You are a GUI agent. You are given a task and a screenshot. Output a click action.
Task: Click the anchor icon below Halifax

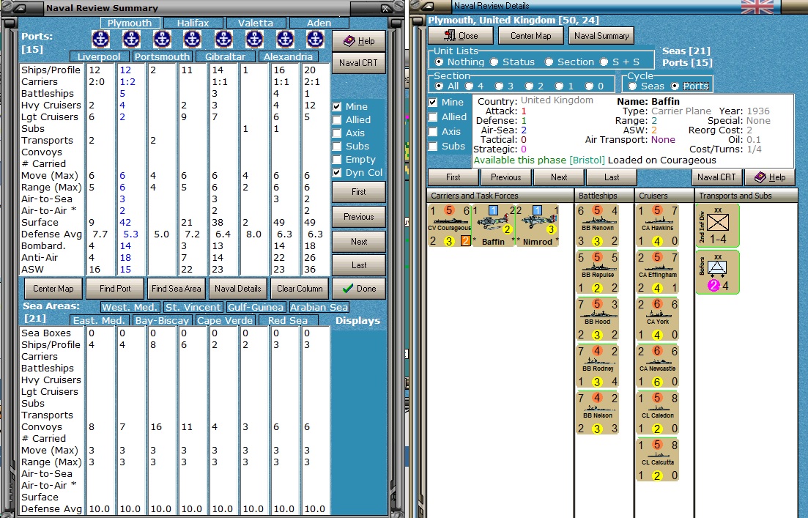coord(192,39)
